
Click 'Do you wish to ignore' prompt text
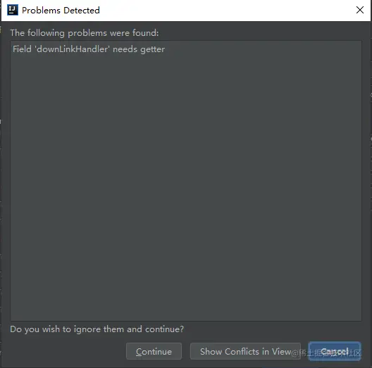click(x=97, y=329)
